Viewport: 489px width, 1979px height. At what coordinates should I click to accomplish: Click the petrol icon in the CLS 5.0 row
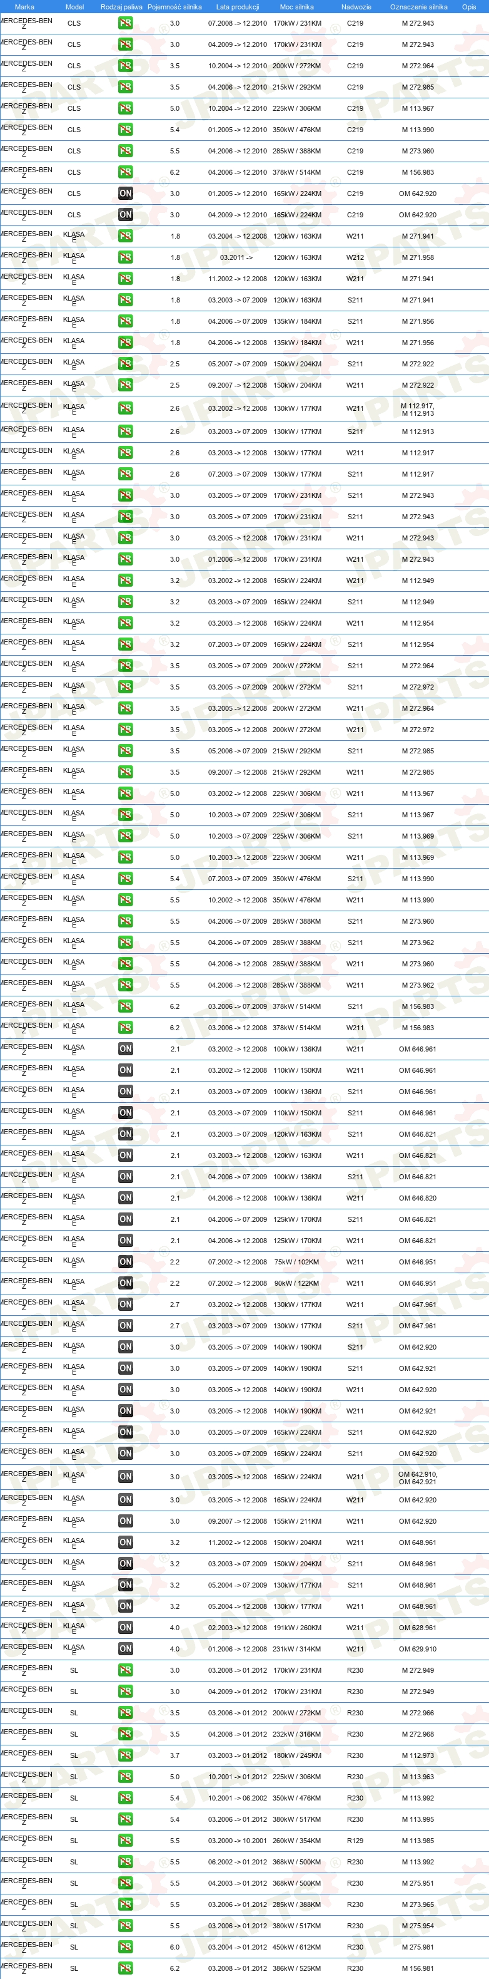coord(125,108)
